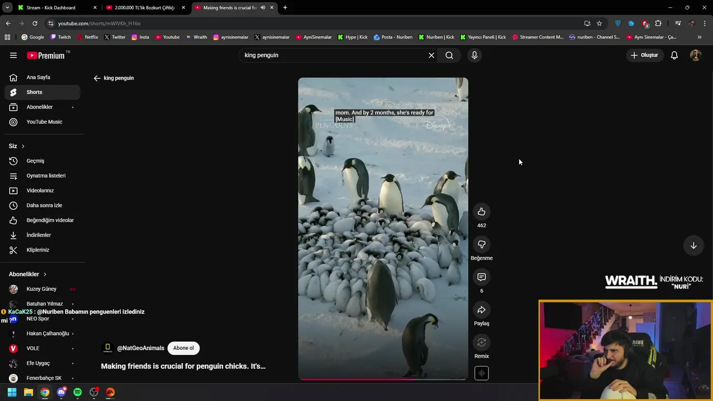Viewport: 713px width, 401px height.
Task: Subscribe with the Abone ol button
Action: (x=183, y=348)
